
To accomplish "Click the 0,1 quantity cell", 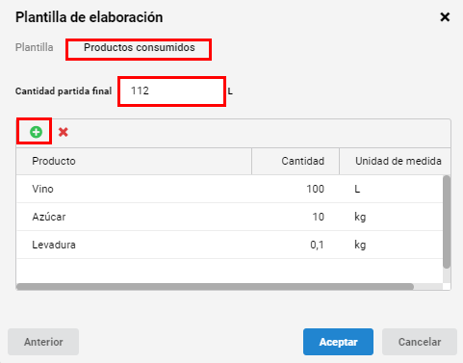I will (x=296, y=245).
